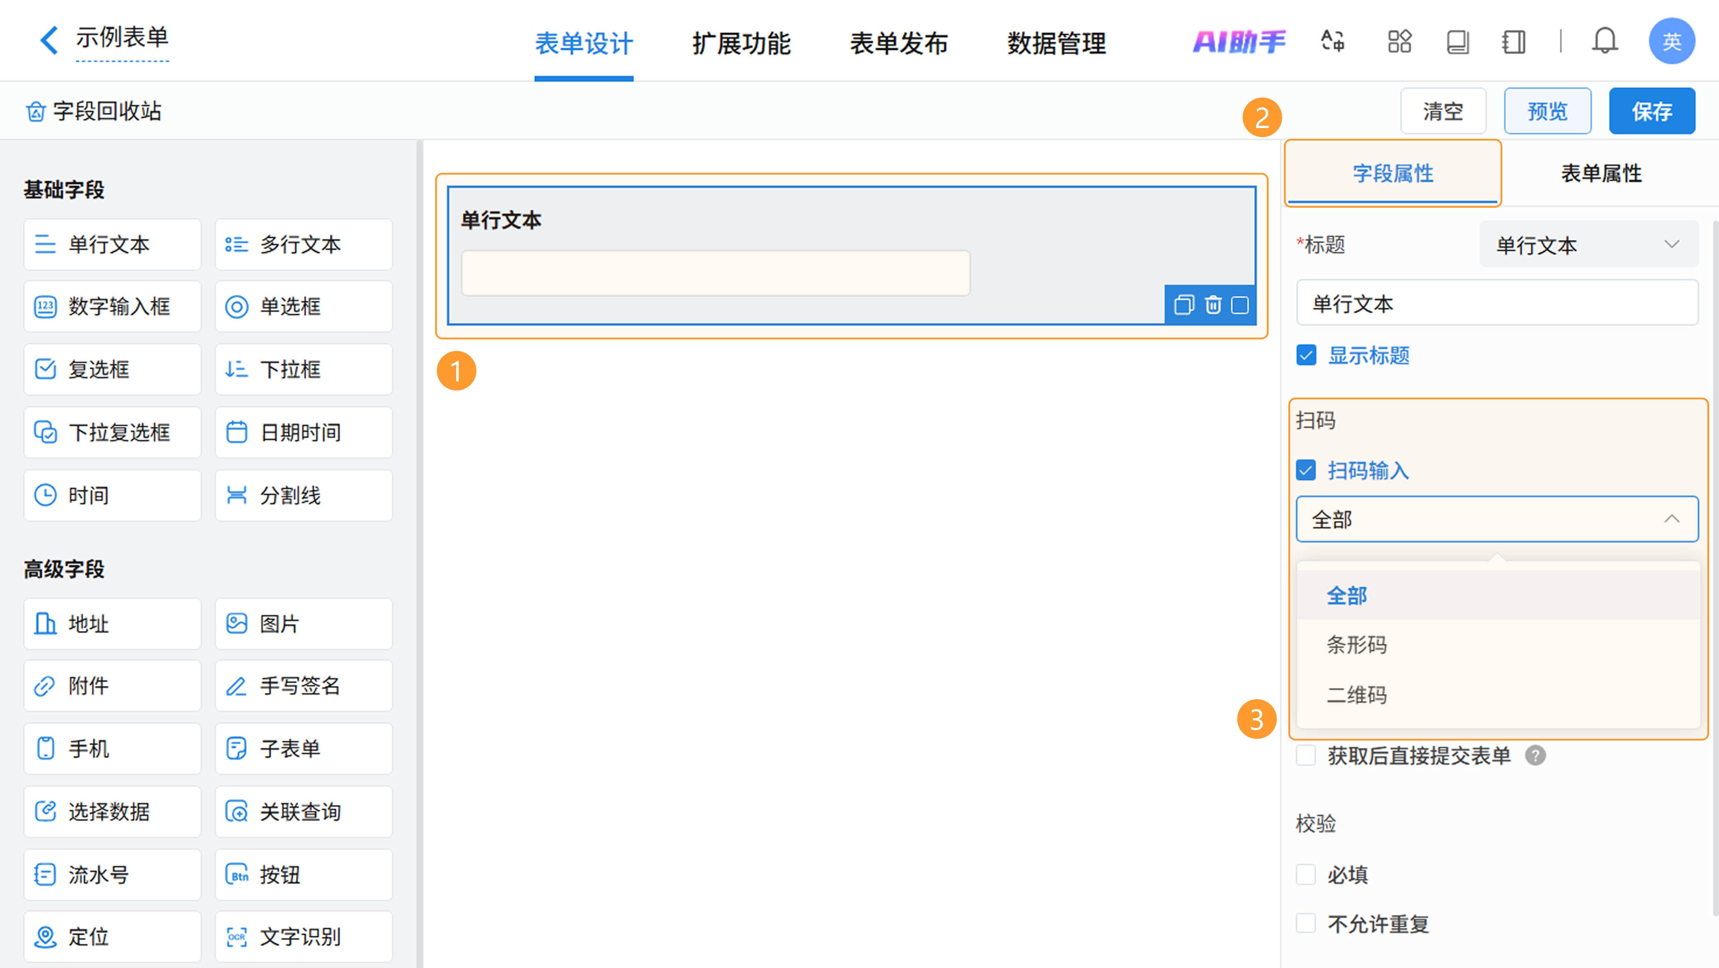Click the 单行文本 title input field
This screenshot has width=1719, height=968.
[x=1497, y=303]
